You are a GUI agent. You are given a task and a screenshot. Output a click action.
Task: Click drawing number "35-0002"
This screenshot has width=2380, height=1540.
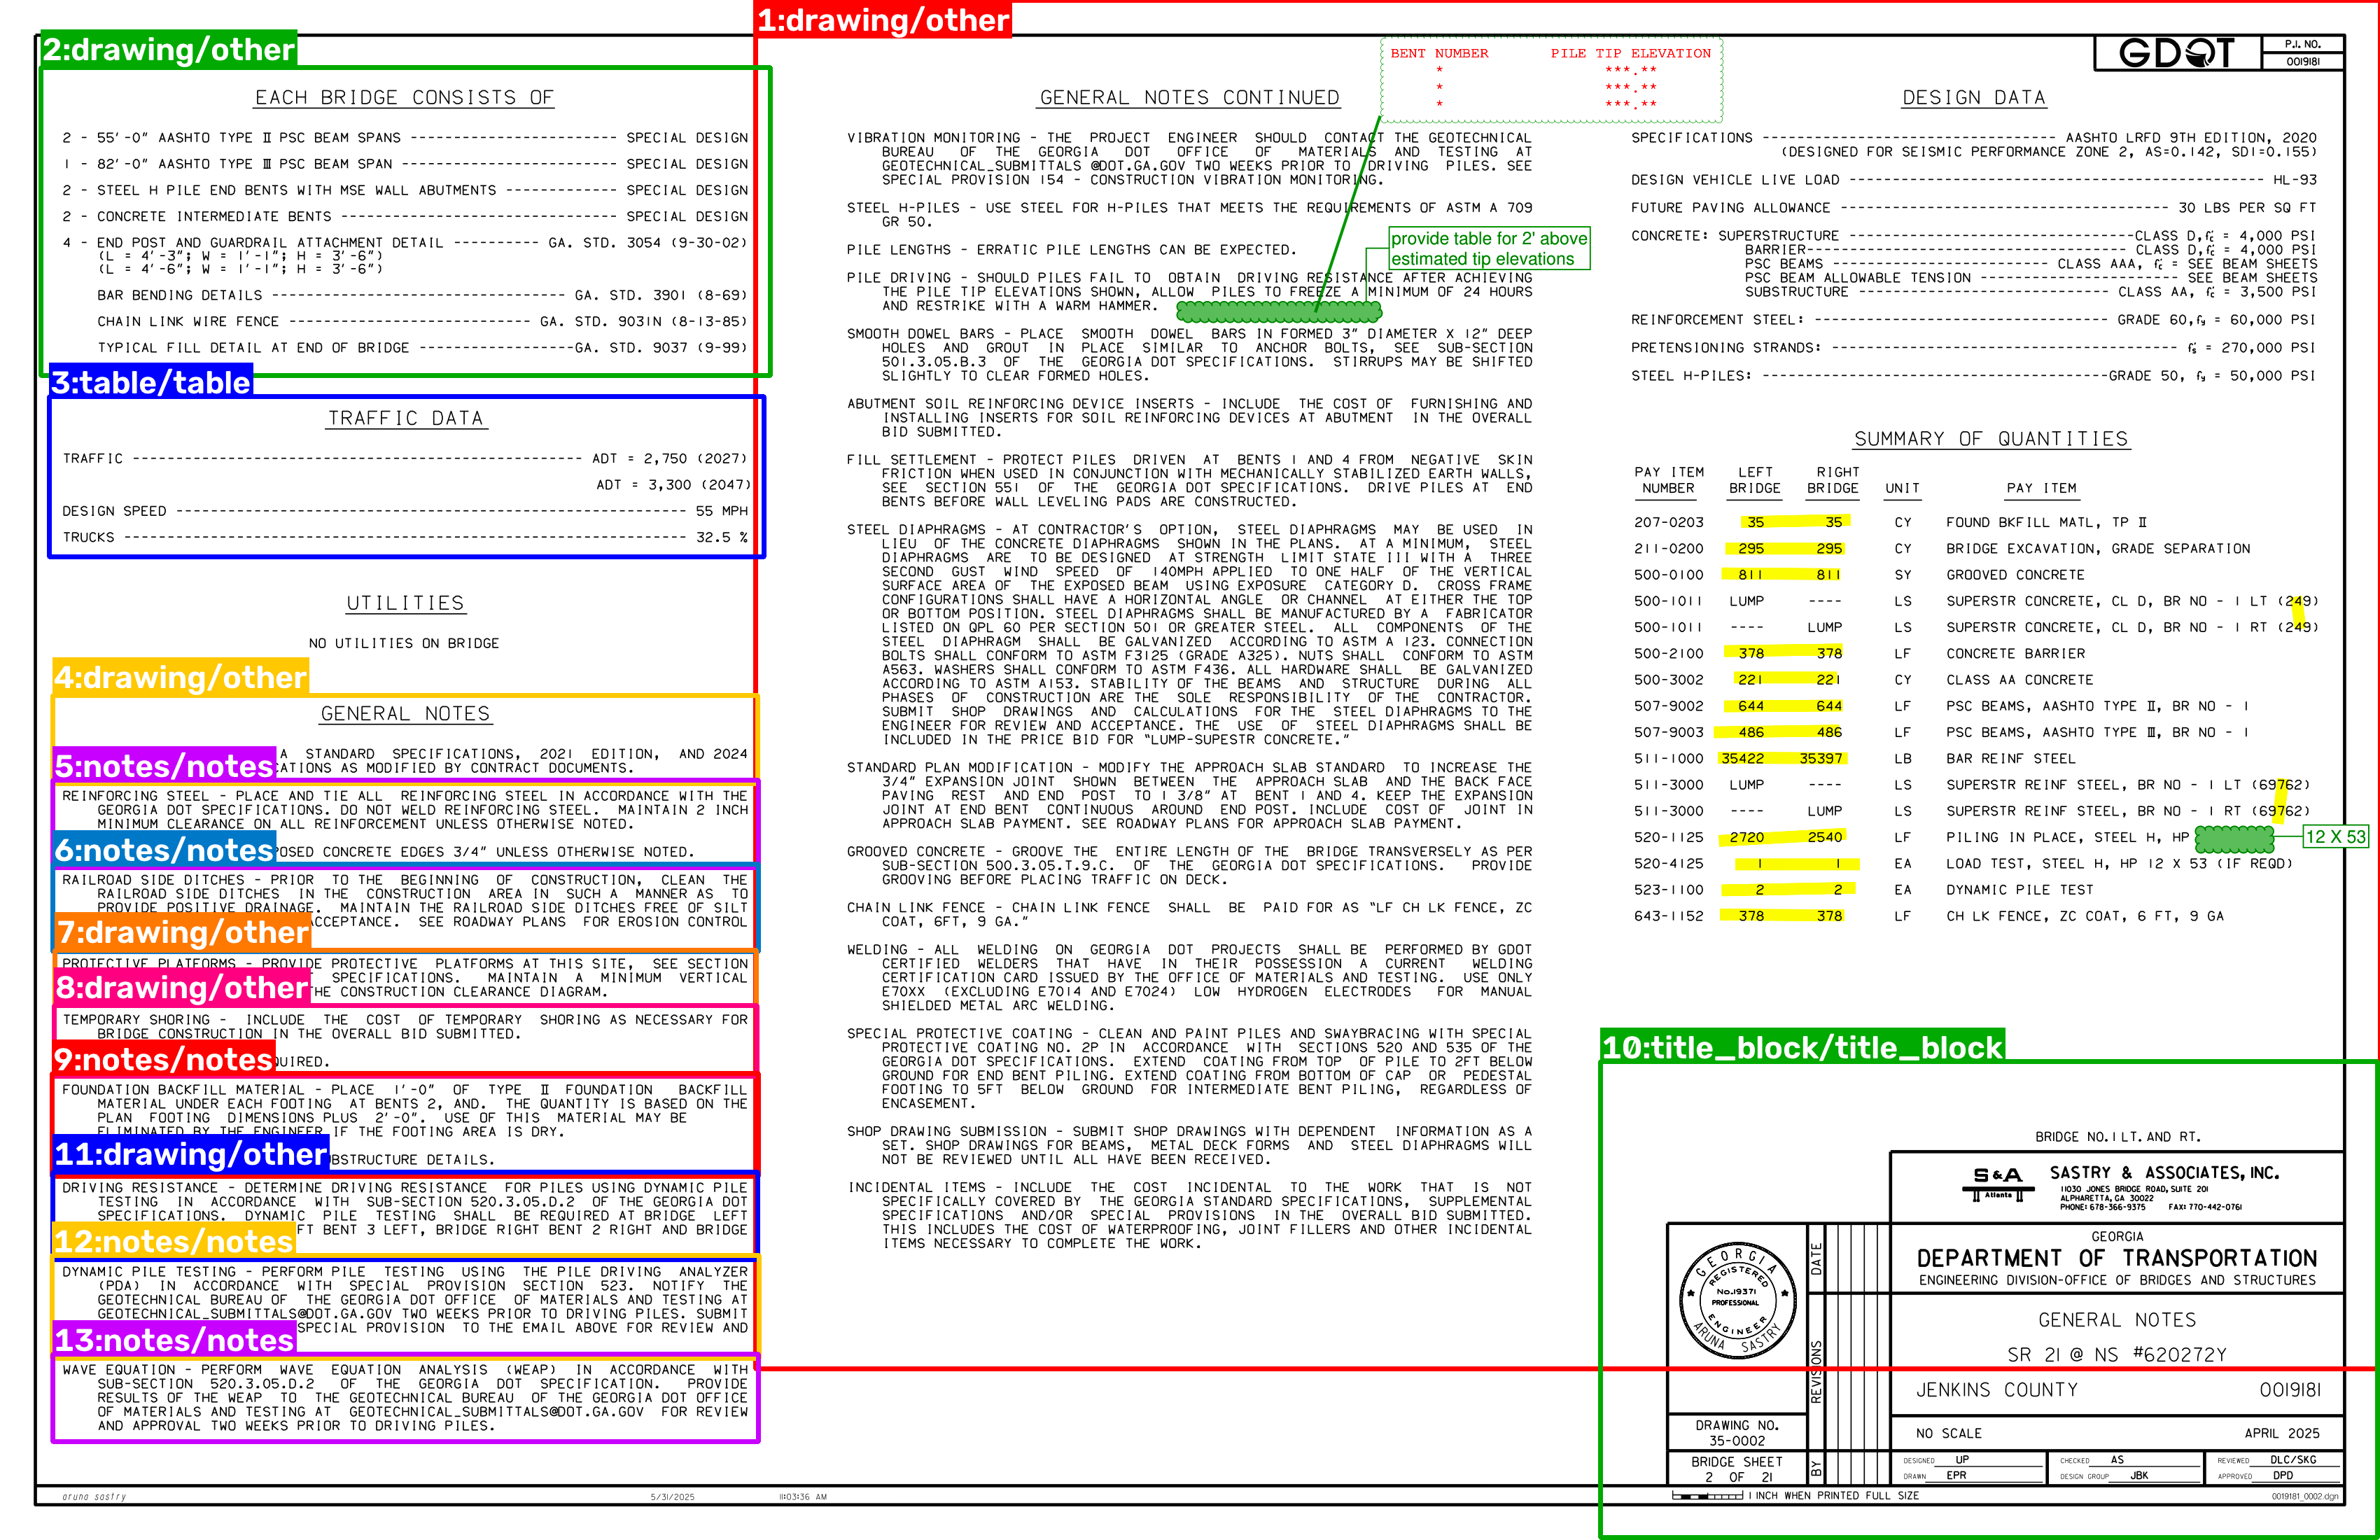[1736, 1442]
